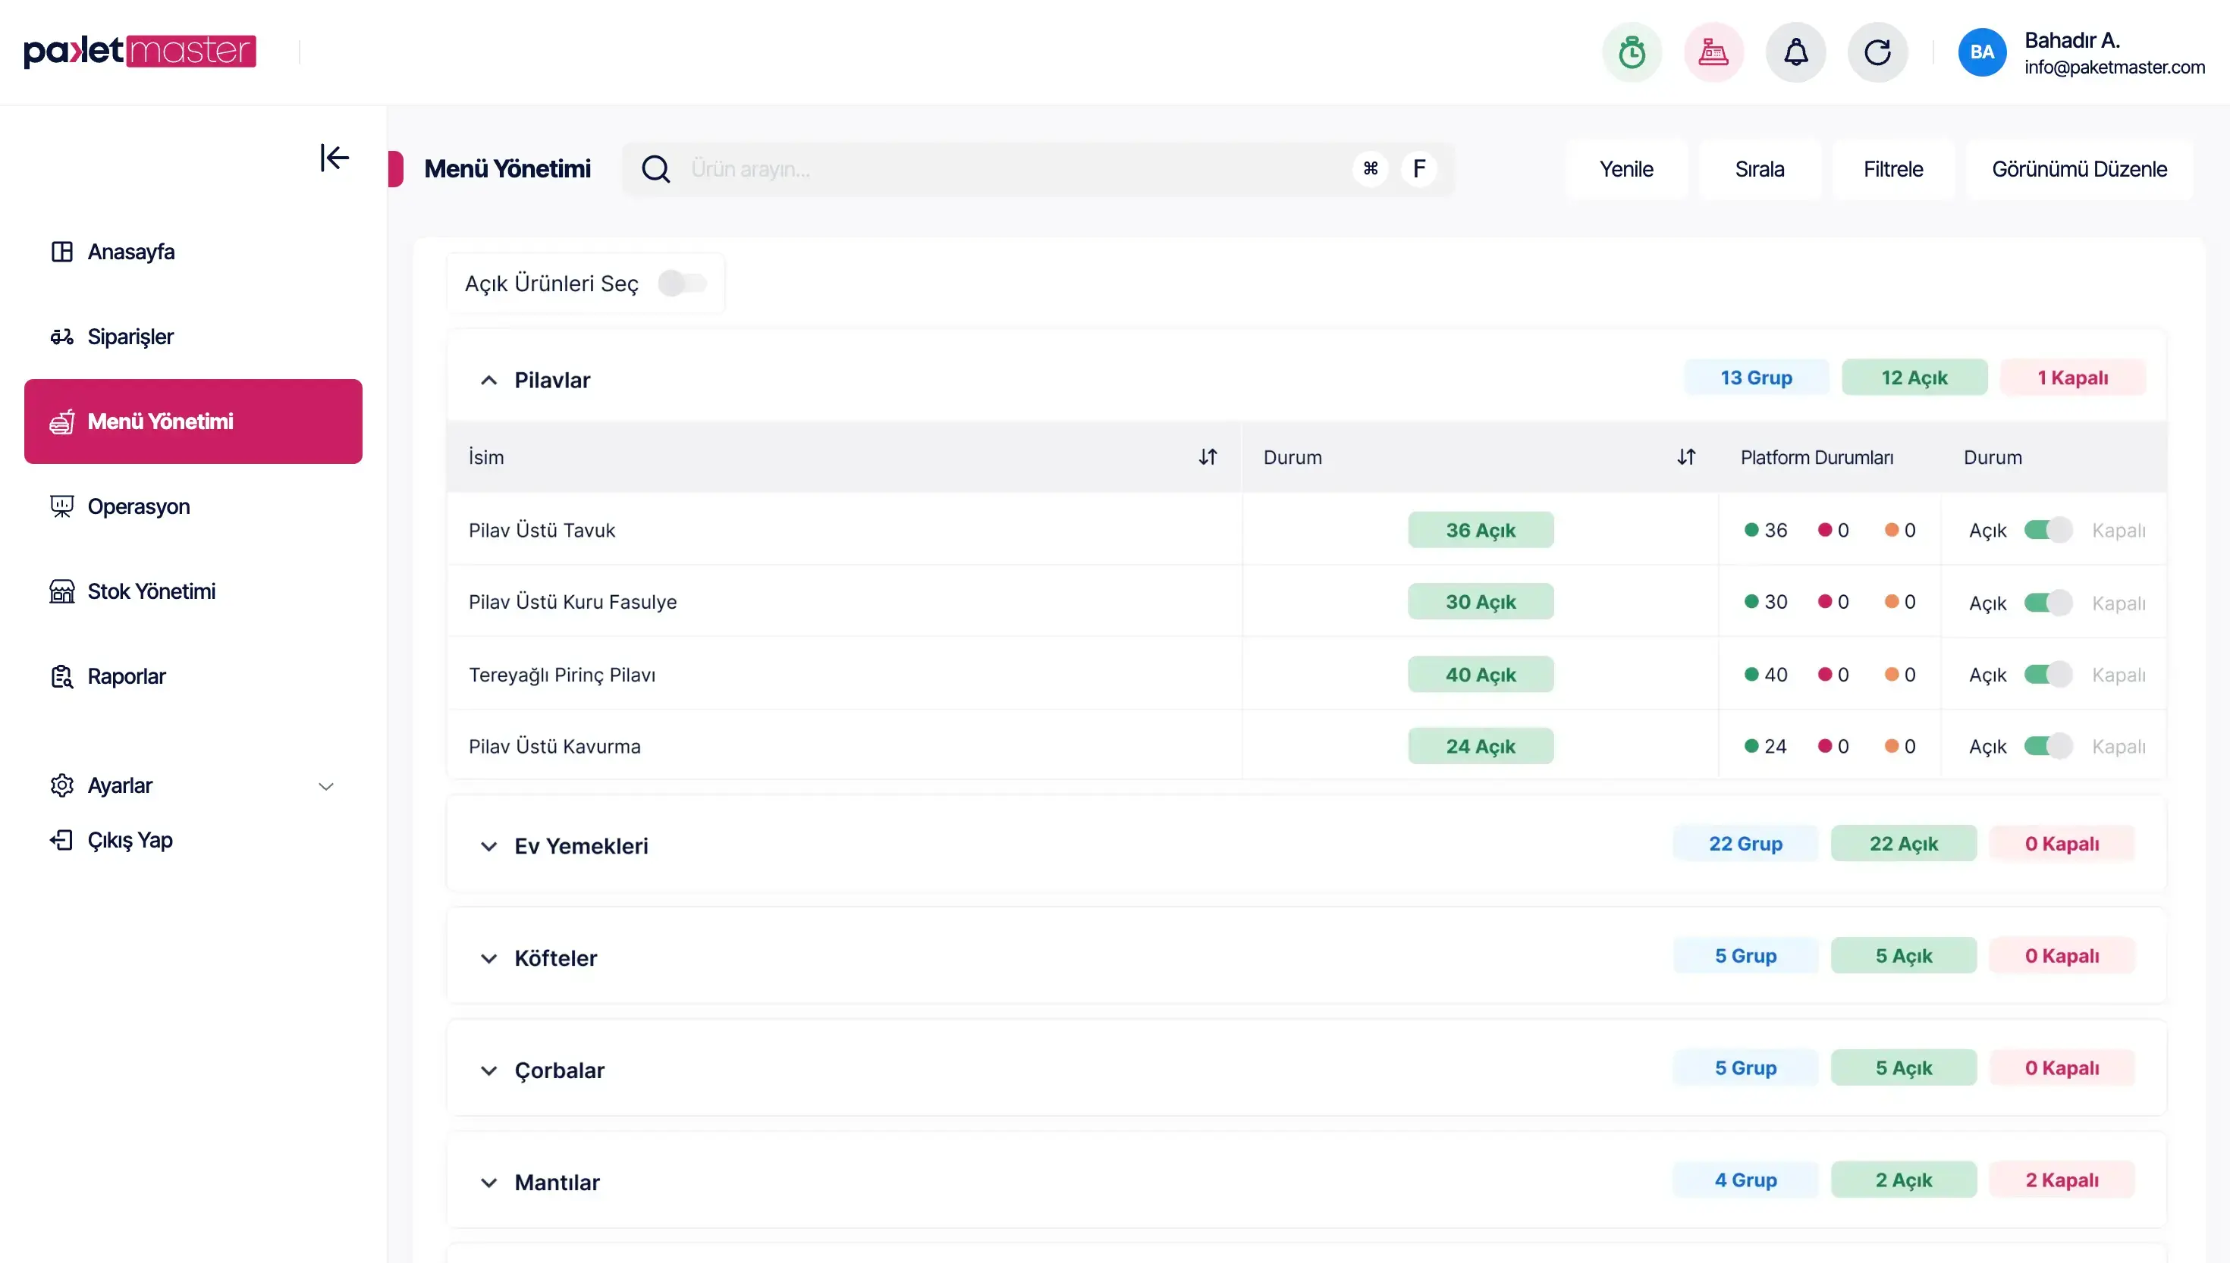Expand the Ayarlar menu chevron
Screen dimensions: 2230x1263
325,787
